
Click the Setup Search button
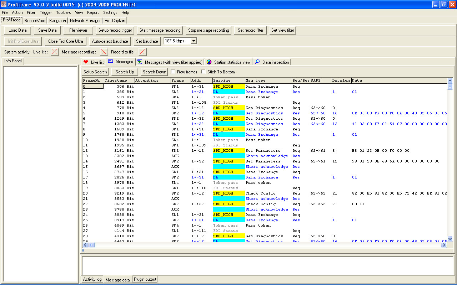(x=95, y=72)
